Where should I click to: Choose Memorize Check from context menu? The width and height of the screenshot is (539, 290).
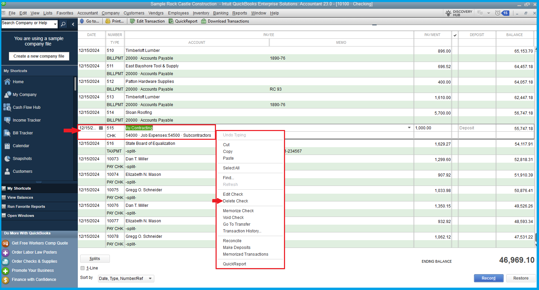coord(238,211)
